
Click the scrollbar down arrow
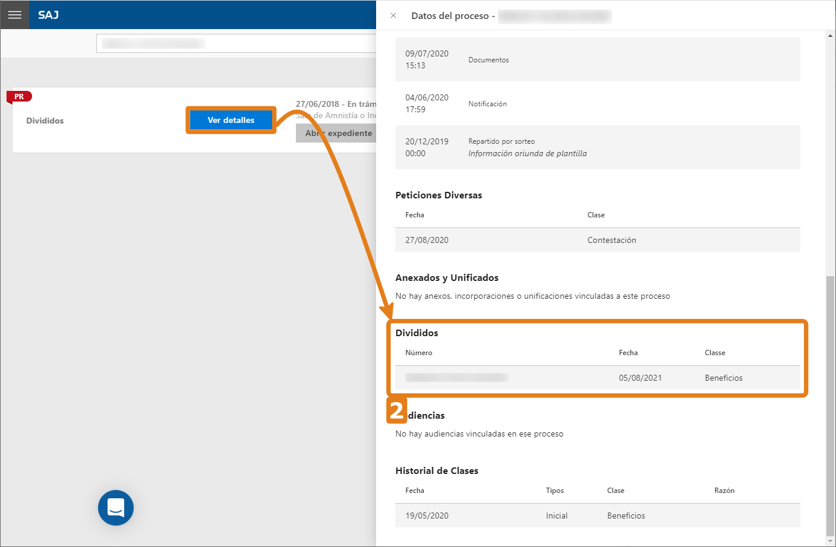pyautogui.click(x=830, y=541)
